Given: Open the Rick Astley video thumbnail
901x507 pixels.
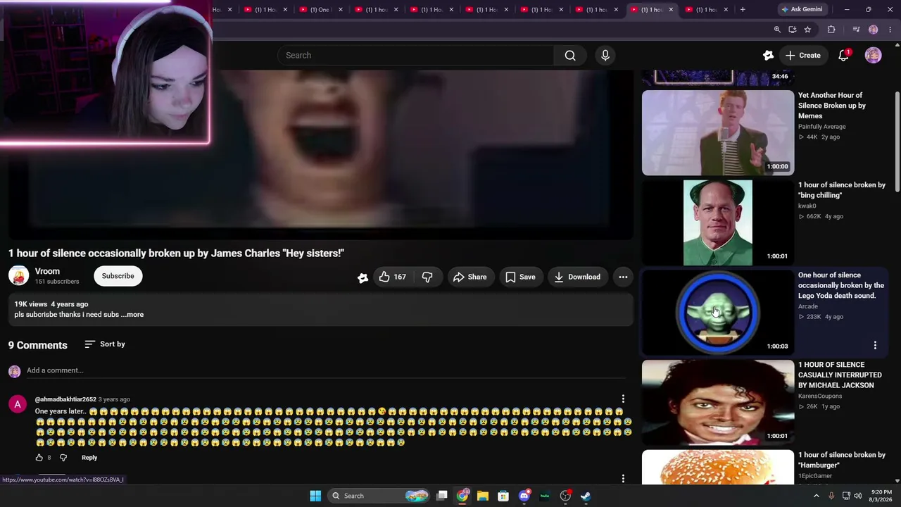Looking at the screenshot, I should point(718,132).
